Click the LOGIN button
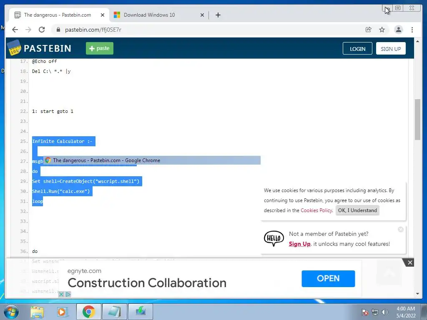 pos(357,49)
